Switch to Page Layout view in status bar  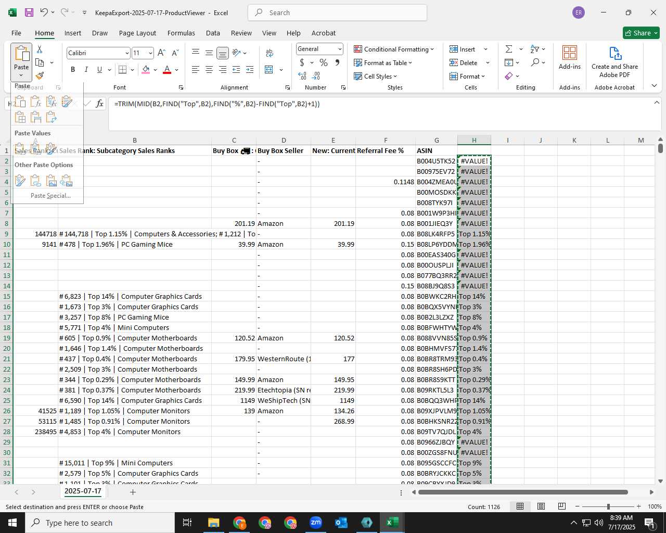click(541, 506)
